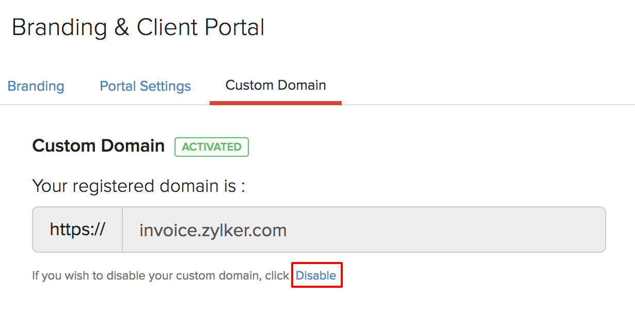The width and height of the screenshot is (635, 328).
Task: Click the disable custom domain helper text
Action: [160, 275]
